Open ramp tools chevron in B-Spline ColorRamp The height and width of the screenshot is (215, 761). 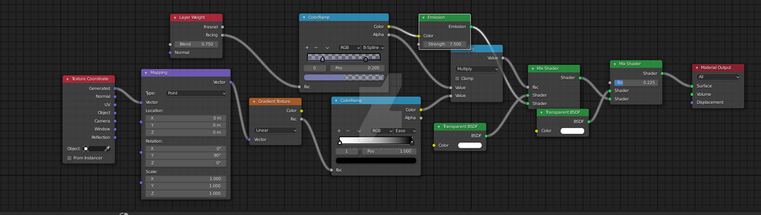[x=327, y=47]
